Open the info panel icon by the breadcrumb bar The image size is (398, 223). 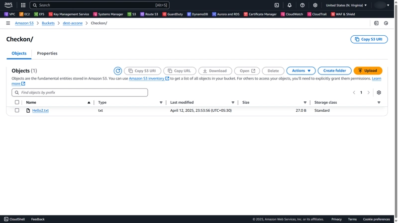point(377,23)
